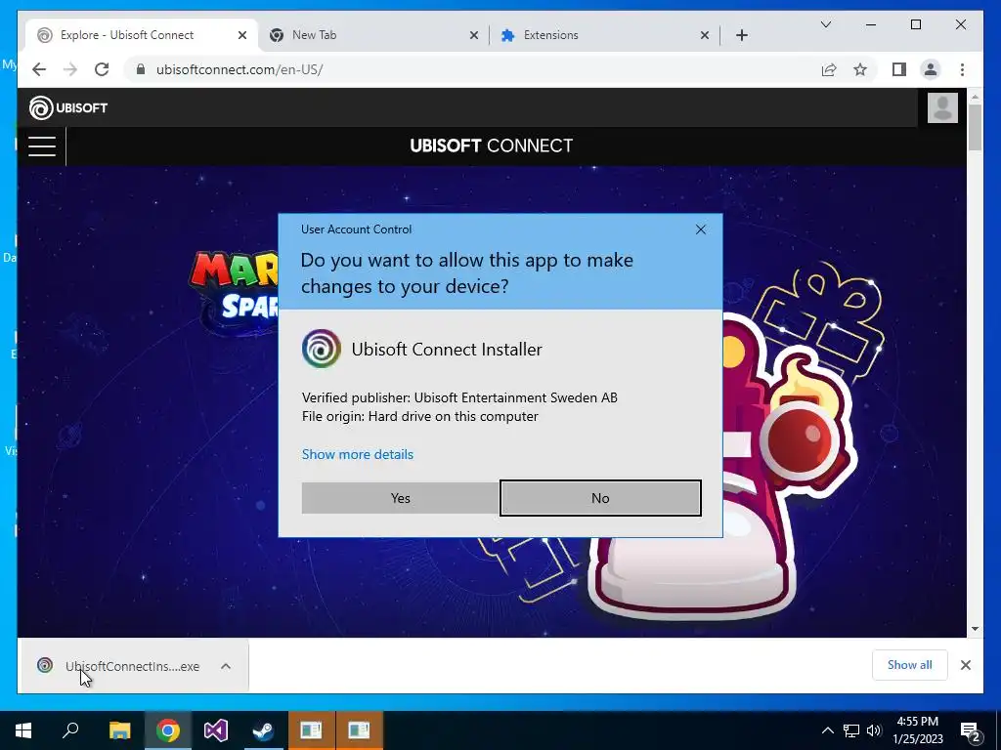
Task: Open Chrome profile avatar menu
Action: coord(931,69)
